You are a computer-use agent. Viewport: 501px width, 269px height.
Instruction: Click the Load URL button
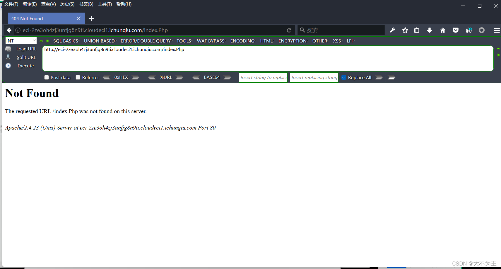tap(26, 49)
